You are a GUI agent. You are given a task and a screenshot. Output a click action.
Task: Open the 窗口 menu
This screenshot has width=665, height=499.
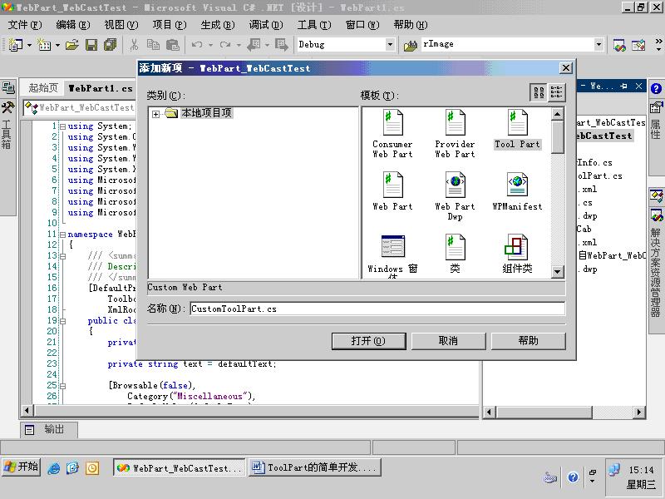362,25
